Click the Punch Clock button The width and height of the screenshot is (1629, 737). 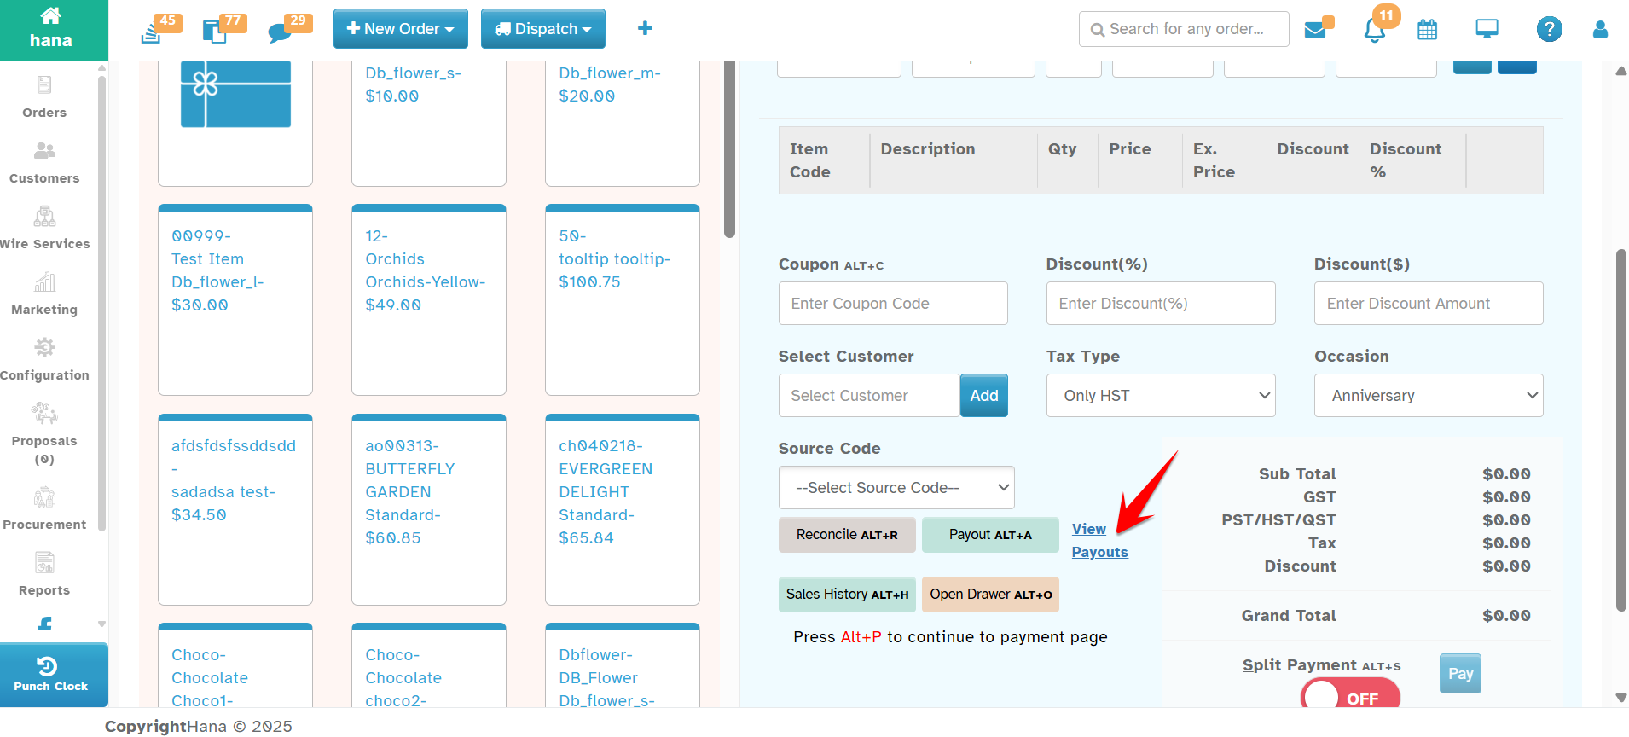(x=54, y=675)
